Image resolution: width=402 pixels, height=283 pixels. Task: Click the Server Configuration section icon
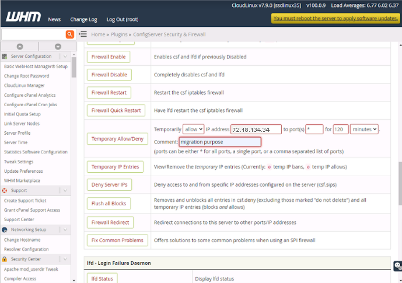pyautogui.click(x=4, y=57)
